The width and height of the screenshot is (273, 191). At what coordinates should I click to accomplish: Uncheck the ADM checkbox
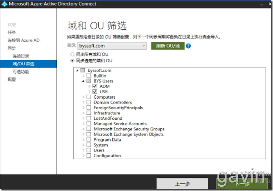click(95, 86)
